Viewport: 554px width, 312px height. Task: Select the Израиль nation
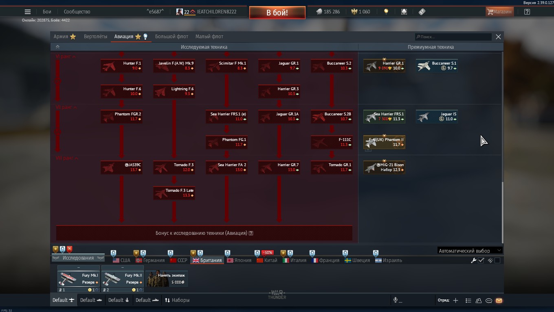click(x=389, y=260)
